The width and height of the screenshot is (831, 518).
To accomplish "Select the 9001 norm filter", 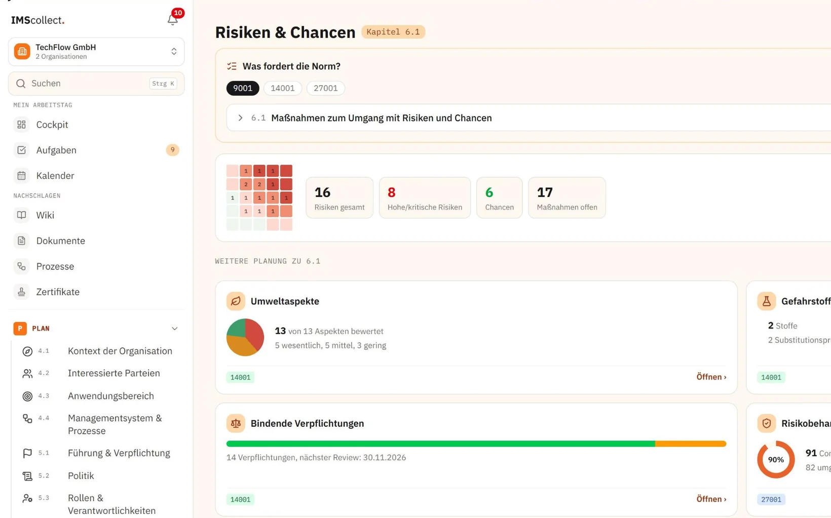I will tap(243, 88).
